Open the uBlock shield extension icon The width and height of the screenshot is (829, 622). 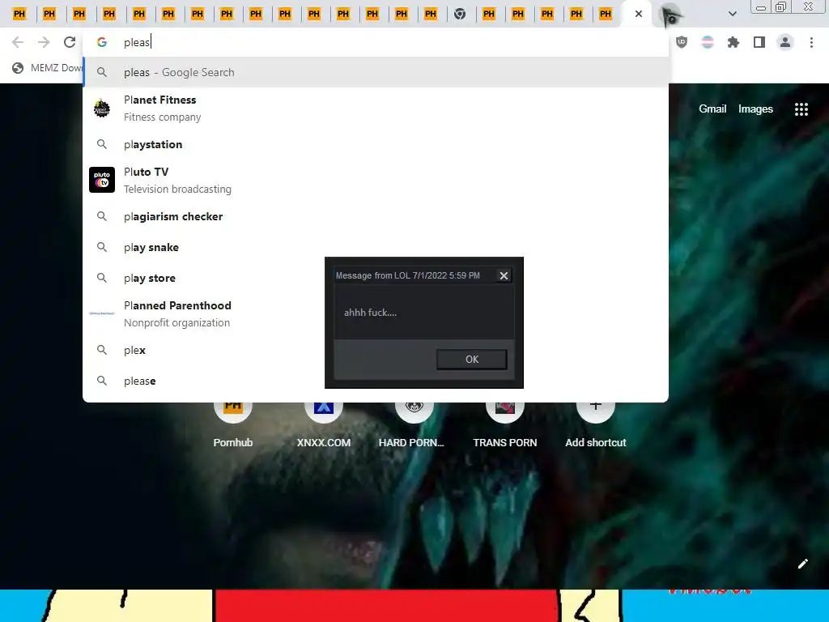[x=682, y=42]
